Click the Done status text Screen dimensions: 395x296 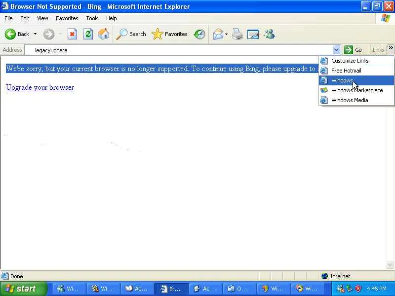[17, 276]
